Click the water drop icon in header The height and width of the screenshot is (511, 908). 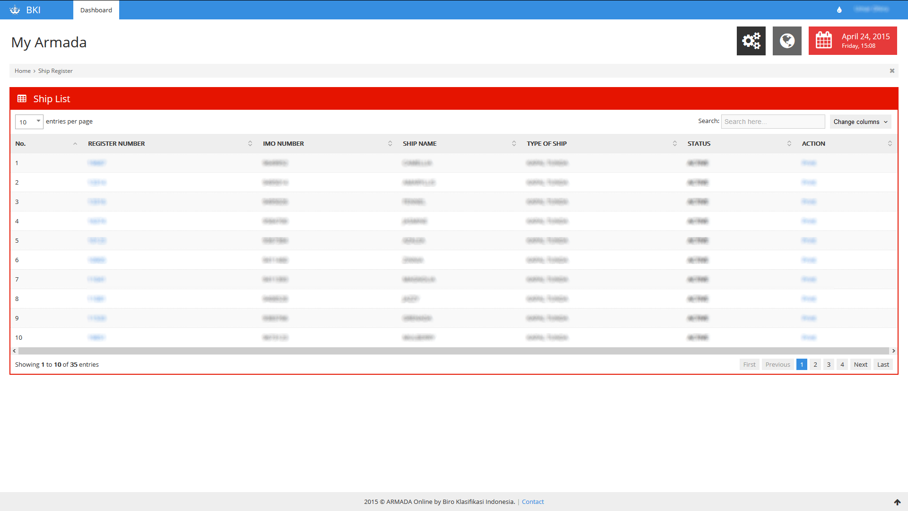pos(839,10)
